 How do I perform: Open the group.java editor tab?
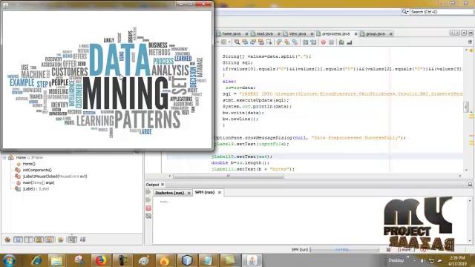(375, 34)
